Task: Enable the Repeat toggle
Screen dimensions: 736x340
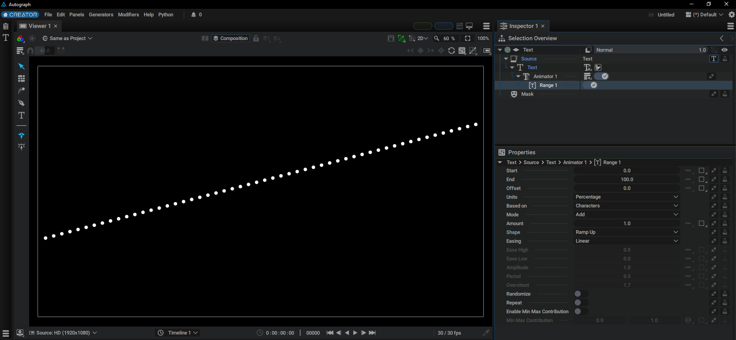Action: [581, 302]
